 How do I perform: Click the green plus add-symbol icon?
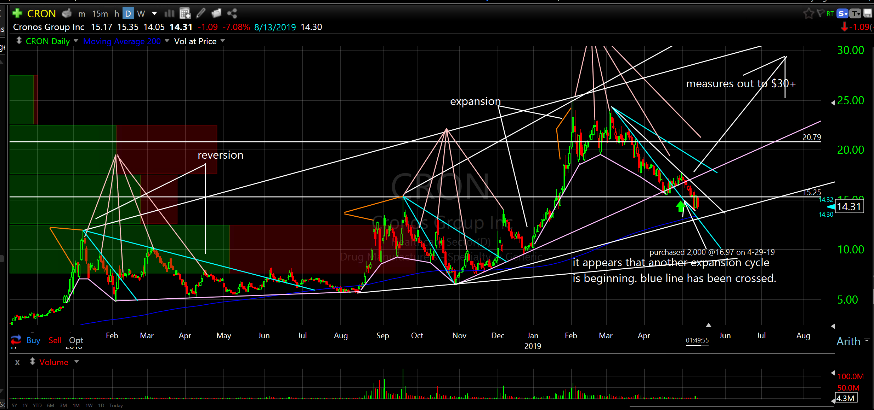pos(17,13)
